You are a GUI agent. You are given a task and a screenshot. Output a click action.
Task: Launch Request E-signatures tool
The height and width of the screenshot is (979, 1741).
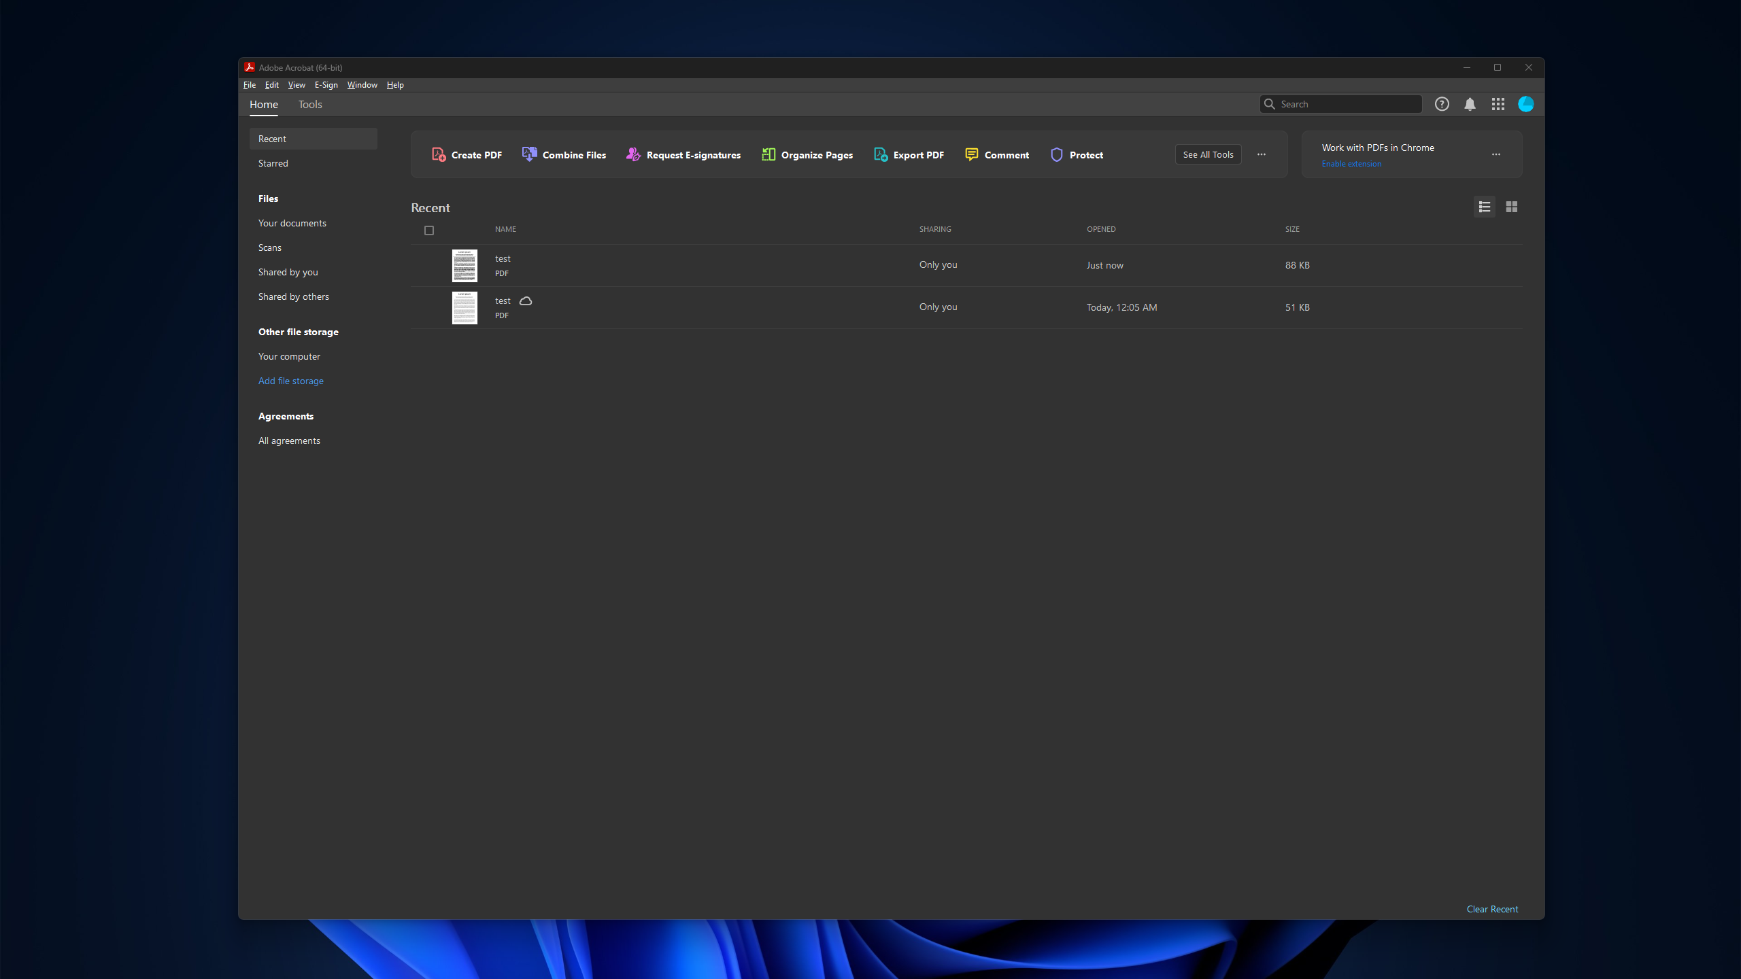[683, 155]
